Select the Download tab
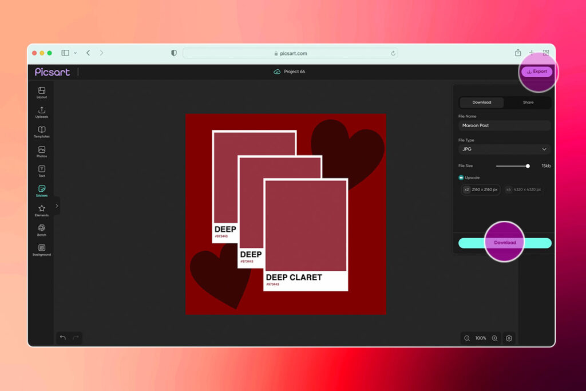The image size is (586, 391). (481, 102)
